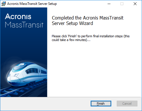This screenshot has width=142, height=111.
Task: Click the quoted word 'Finish' in the instructions
Action: click(x=72, y=36)
